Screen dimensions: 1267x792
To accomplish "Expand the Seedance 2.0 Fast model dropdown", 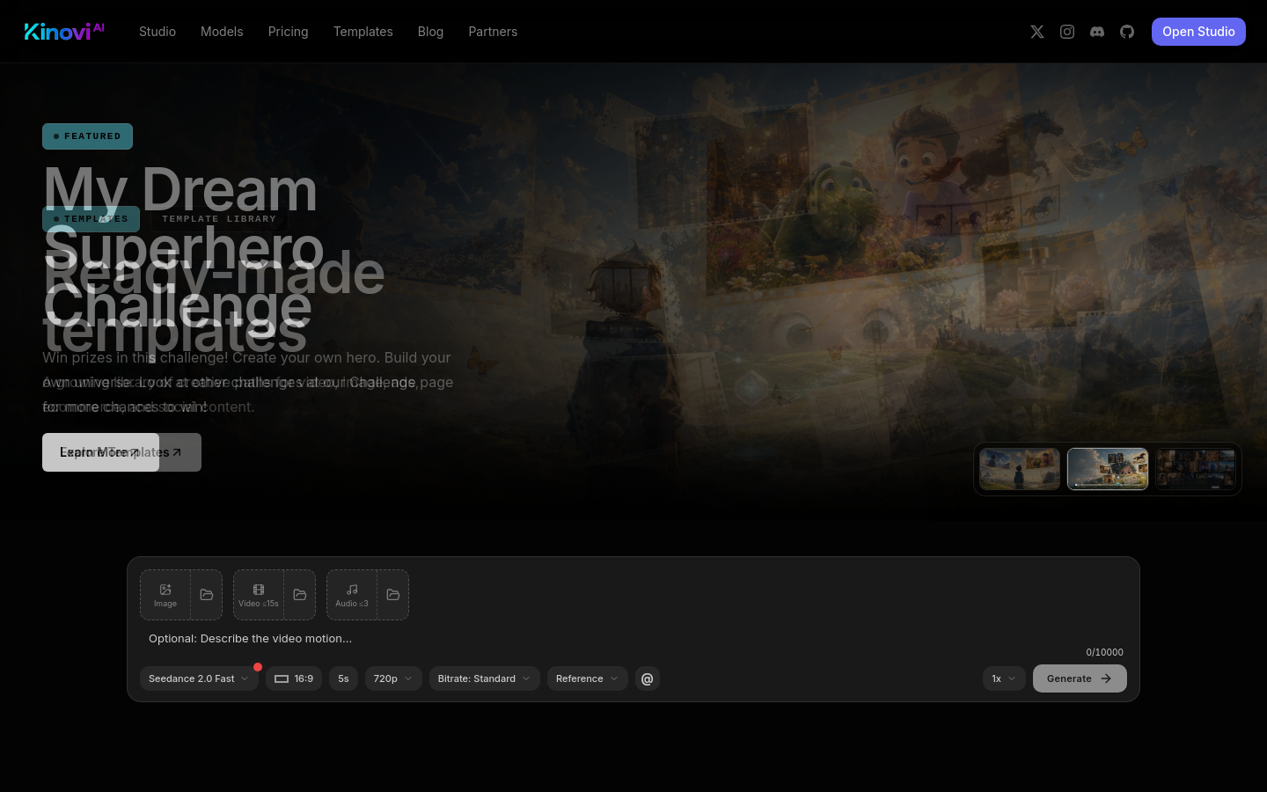I will pyautogui.click(x=199, y=678).
